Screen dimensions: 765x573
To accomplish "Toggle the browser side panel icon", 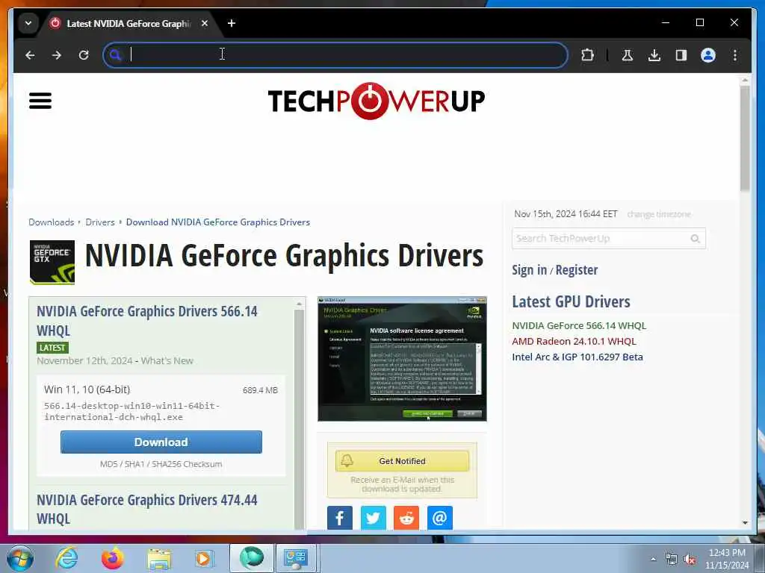I will click(x=681, y=55).
